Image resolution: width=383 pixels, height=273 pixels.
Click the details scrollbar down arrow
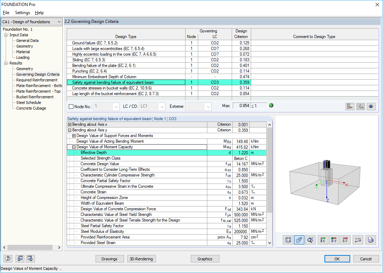pyautogui.click(x=269, y=243)
